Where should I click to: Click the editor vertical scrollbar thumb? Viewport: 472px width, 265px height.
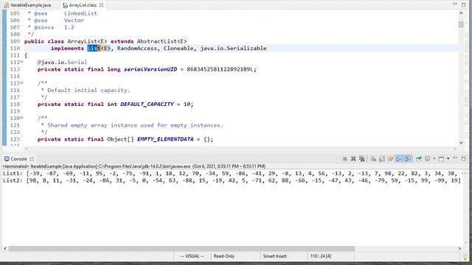(461, 24)
